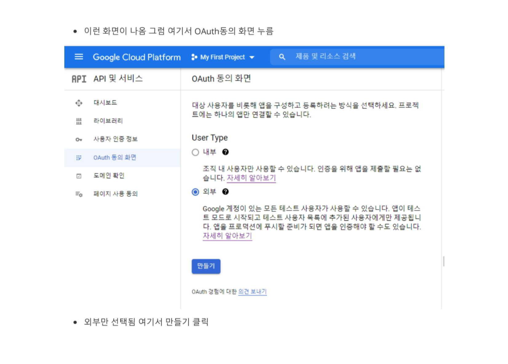Click the key icon for 사용자 인증 정보
Image resolution: width=508 pixels, height=364 pixels.
click(79, 140)
